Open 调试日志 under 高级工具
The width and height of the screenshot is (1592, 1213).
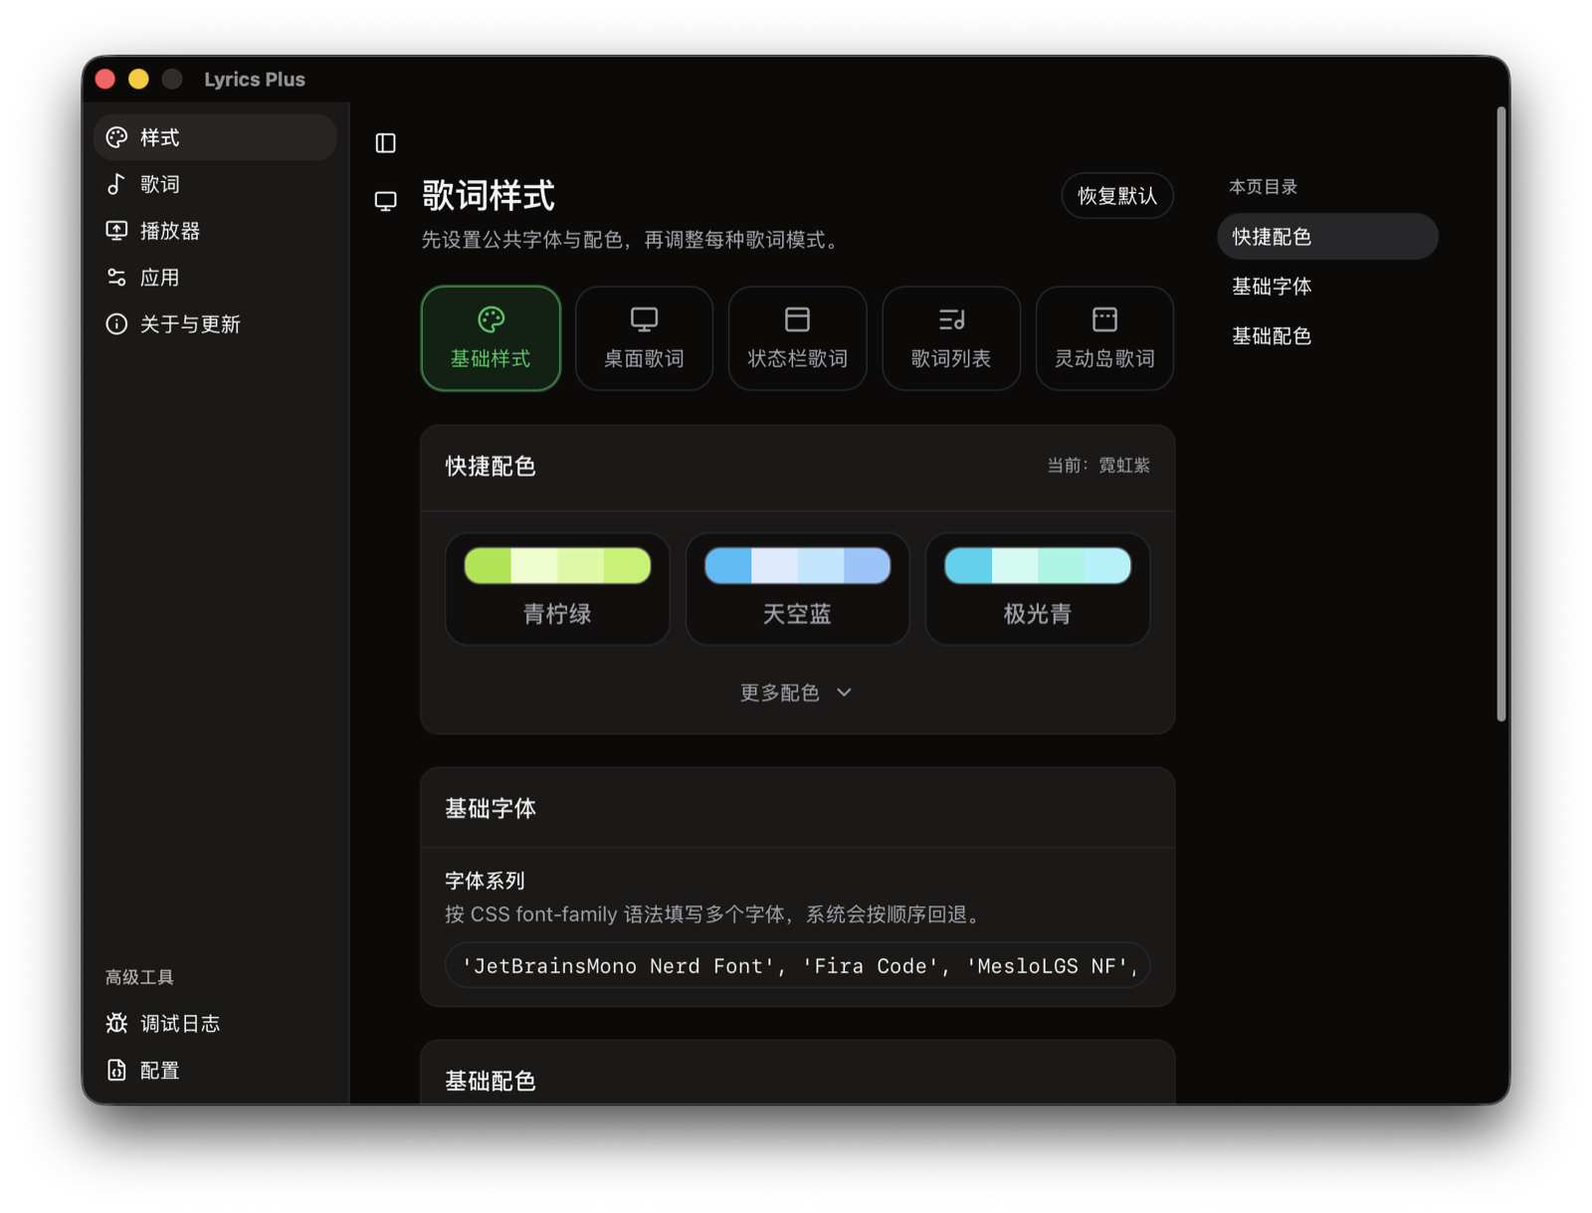[215, 1023]
